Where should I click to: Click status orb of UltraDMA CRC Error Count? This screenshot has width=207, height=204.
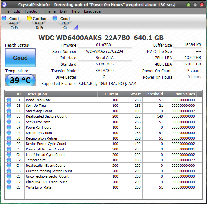point(9,182)
